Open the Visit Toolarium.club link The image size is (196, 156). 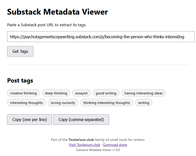pyautogui.click(x=84, y=145)
